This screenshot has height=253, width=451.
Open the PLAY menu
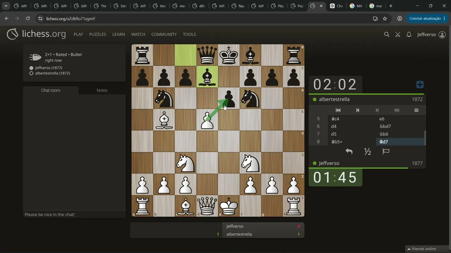[x=78, y=34]
